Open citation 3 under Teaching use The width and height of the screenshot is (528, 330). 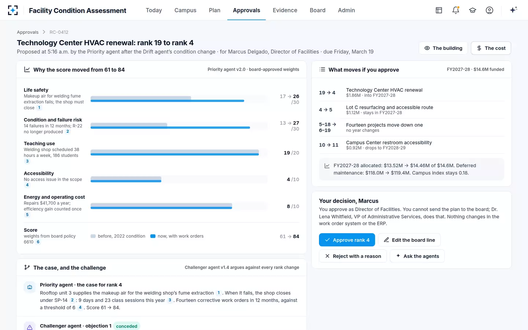click(27, 161)
